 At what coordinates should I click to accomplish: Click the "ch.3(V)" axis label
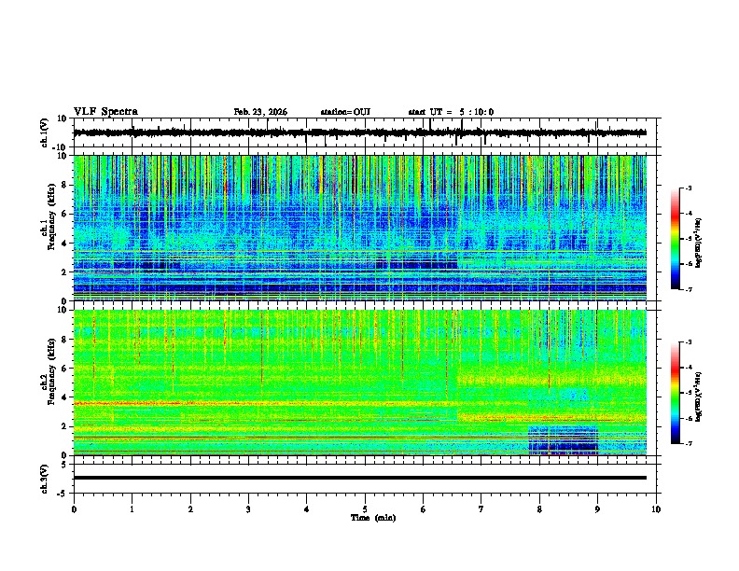45,479
